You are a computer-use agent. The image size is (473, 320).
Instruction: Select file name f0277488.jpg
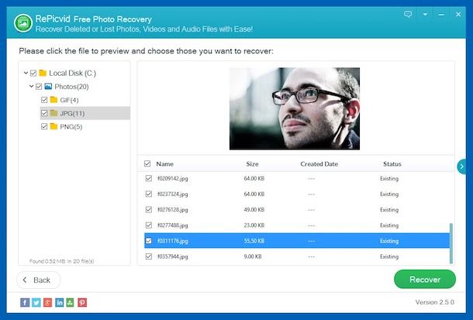pyautogui.click(x=173, y=225)
